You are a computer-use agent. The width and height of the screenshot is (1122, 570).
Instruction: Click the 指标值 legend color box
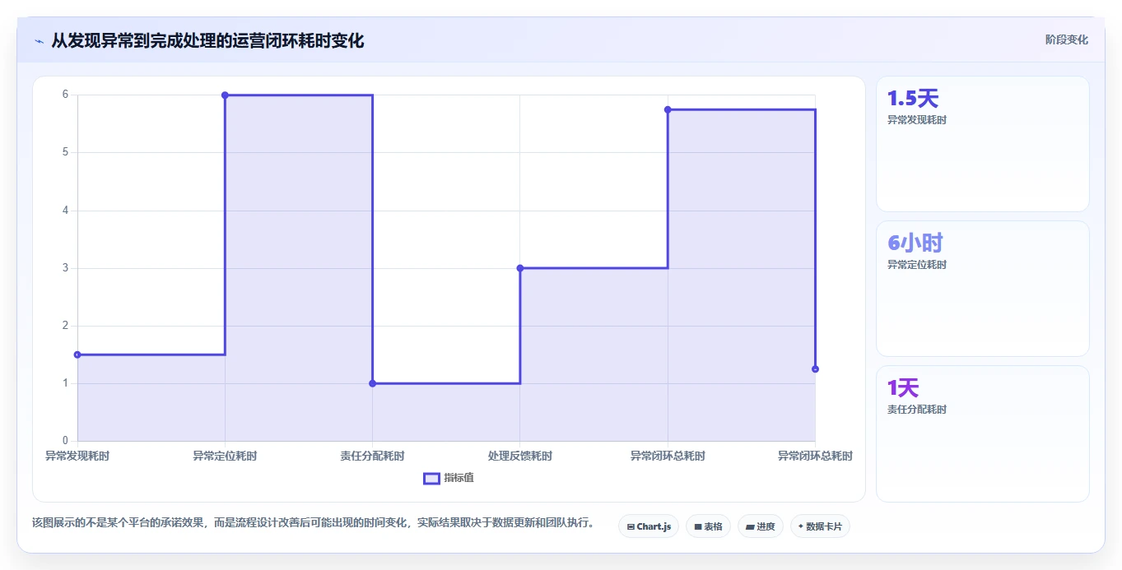click(431, 479)
